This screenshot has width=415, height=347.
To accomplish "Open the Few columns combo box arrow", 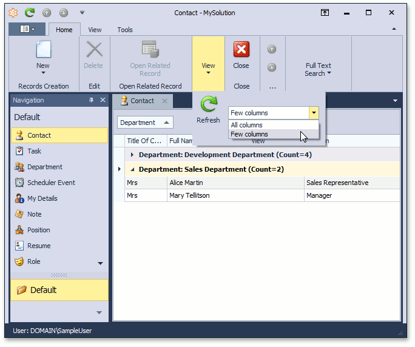I will click(x=314, y=113).
